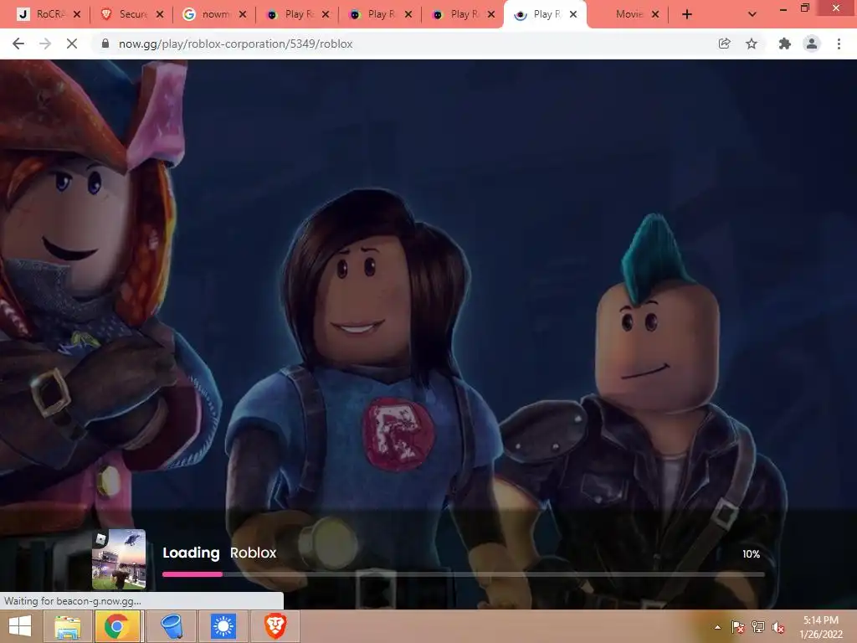Switch to the Movie tab
This screenshot has height=643, width=857.
(x=629, y=14)
